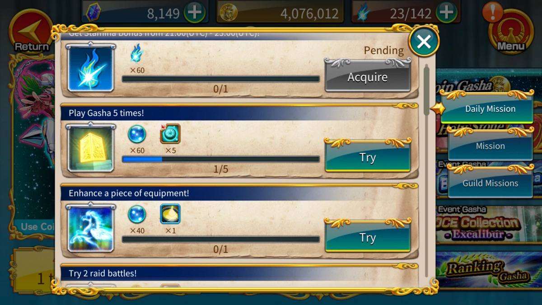Click Try for Play Gasha 5 times
The width and height of the screenshot is (542, 305).
[368, 156]
